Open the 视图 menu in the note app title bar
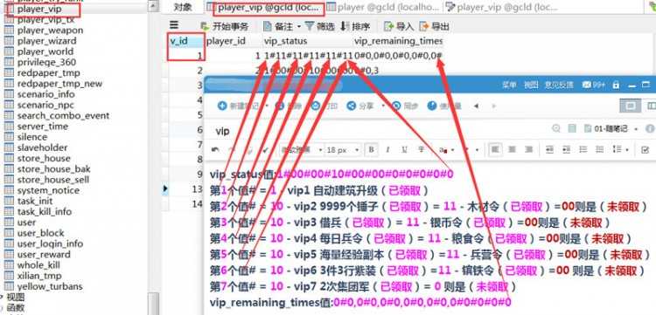656x315 pixels. pyautogui.click(x=531, y=85)
